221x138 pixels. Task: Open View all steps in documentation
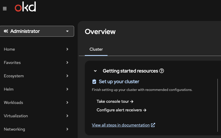(x=121, y=125)
